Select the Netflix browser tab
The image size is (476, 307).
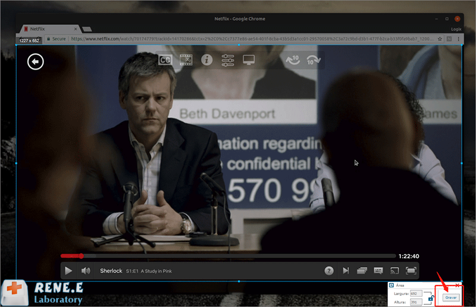pos(50,29)
